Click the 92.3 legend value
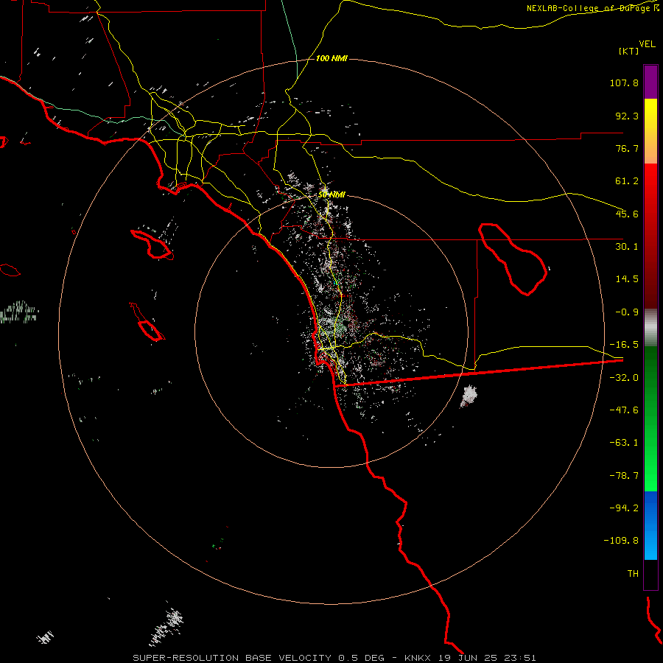The width and height of the screenshot is (663, 663). pyautogui.click(x=627, y=116)
